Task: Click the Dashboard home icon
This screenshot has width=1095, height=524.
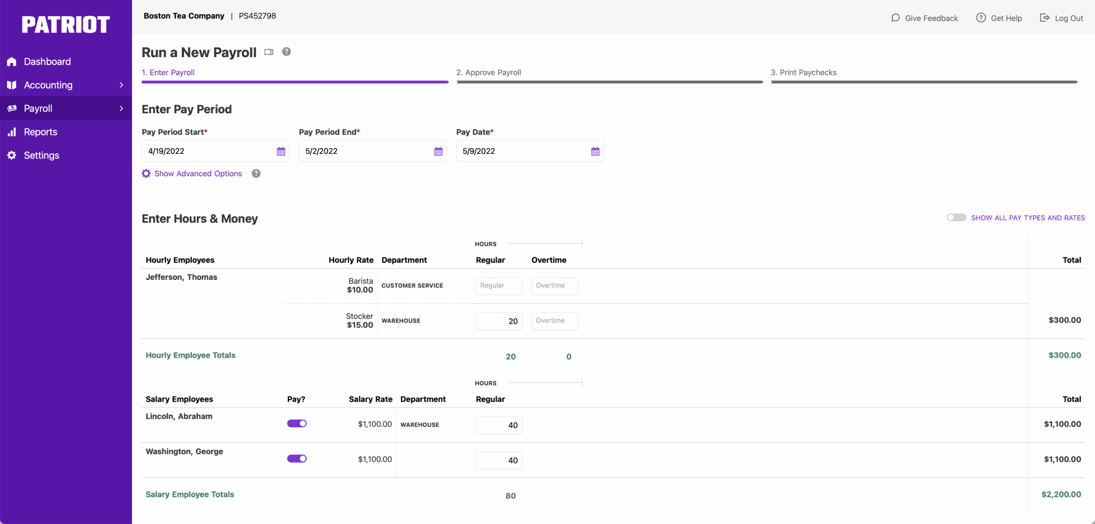Action: point(12,61)
